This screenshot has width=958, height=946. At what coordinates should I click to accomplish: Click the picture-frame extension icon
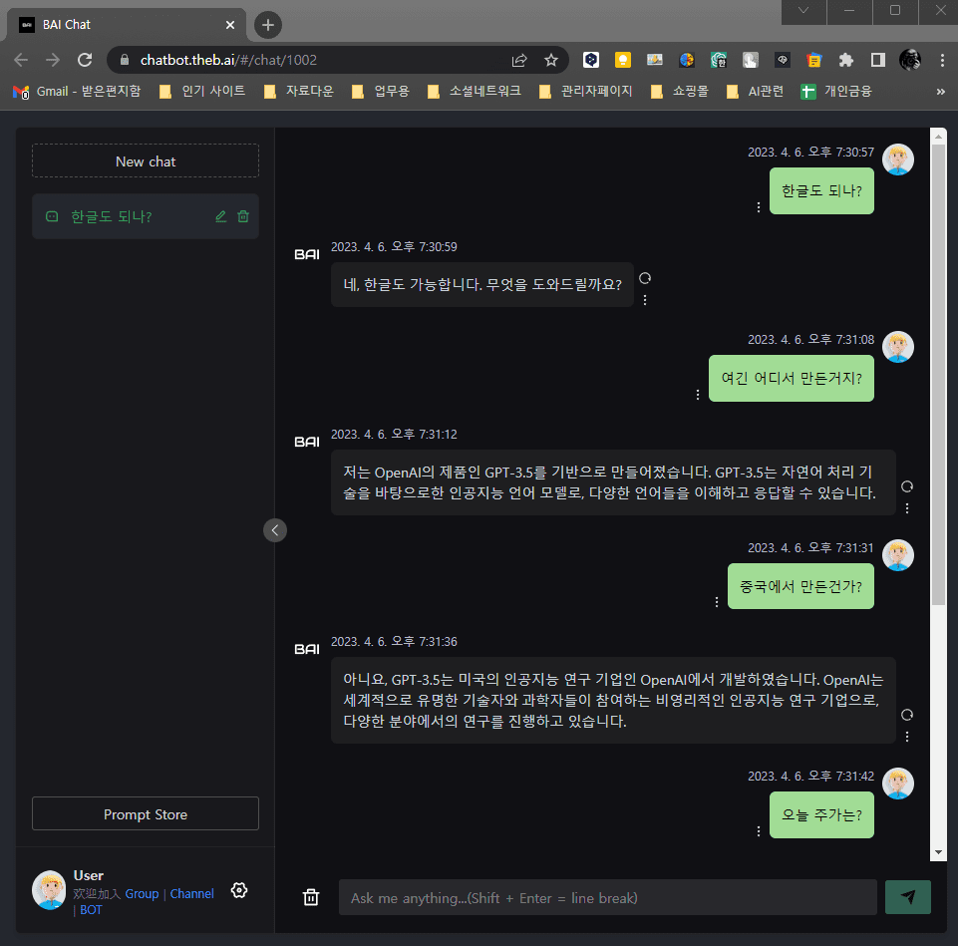coord(655,60)
